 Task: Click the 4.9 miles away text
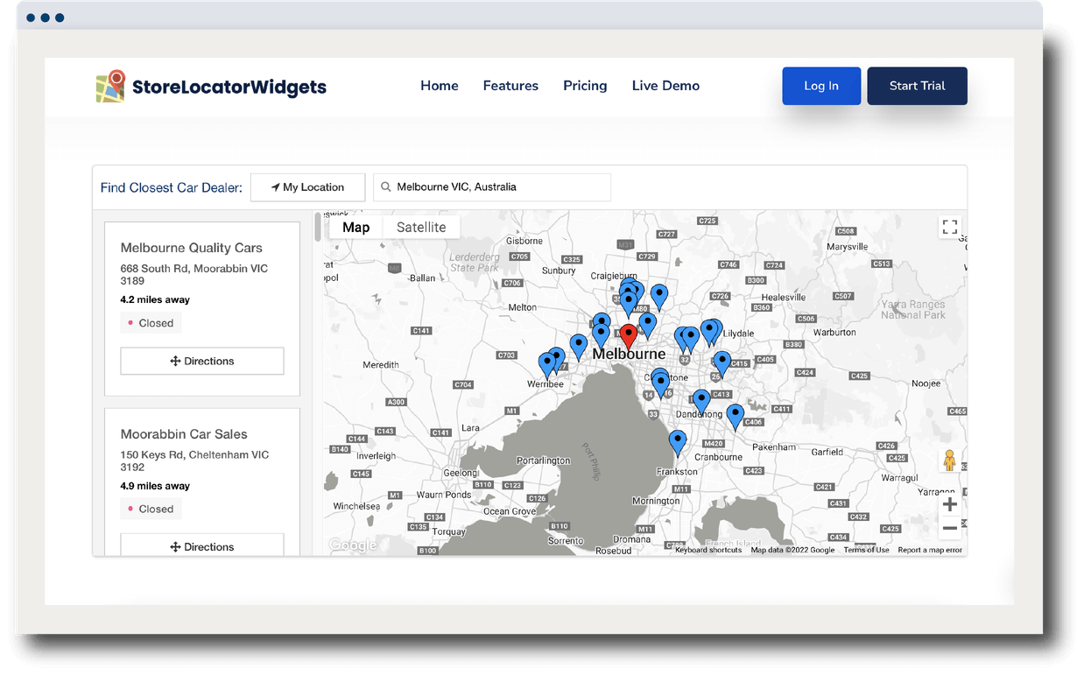[155, 486]
